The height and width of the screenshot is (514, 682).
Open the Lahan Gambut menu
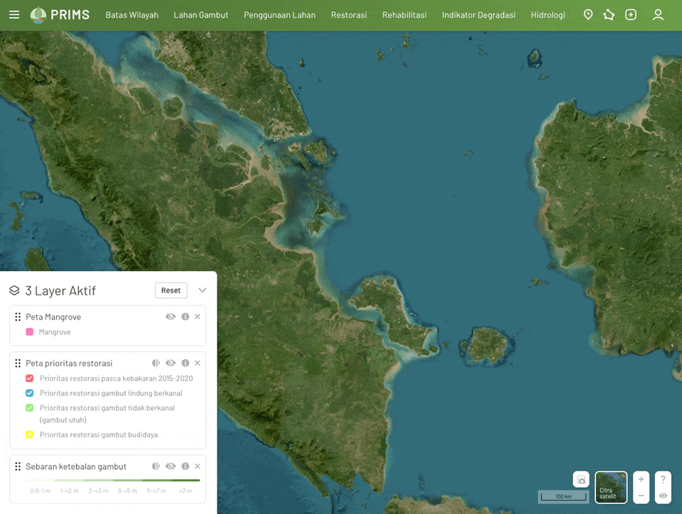(201, 15)
